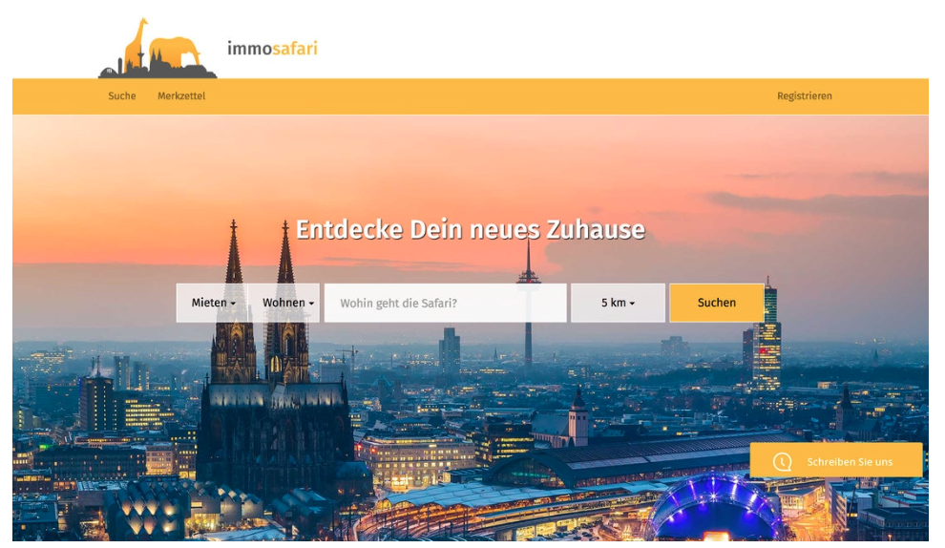
Task: Expand the Wohnen category dropdown
Action: [284, 303]
